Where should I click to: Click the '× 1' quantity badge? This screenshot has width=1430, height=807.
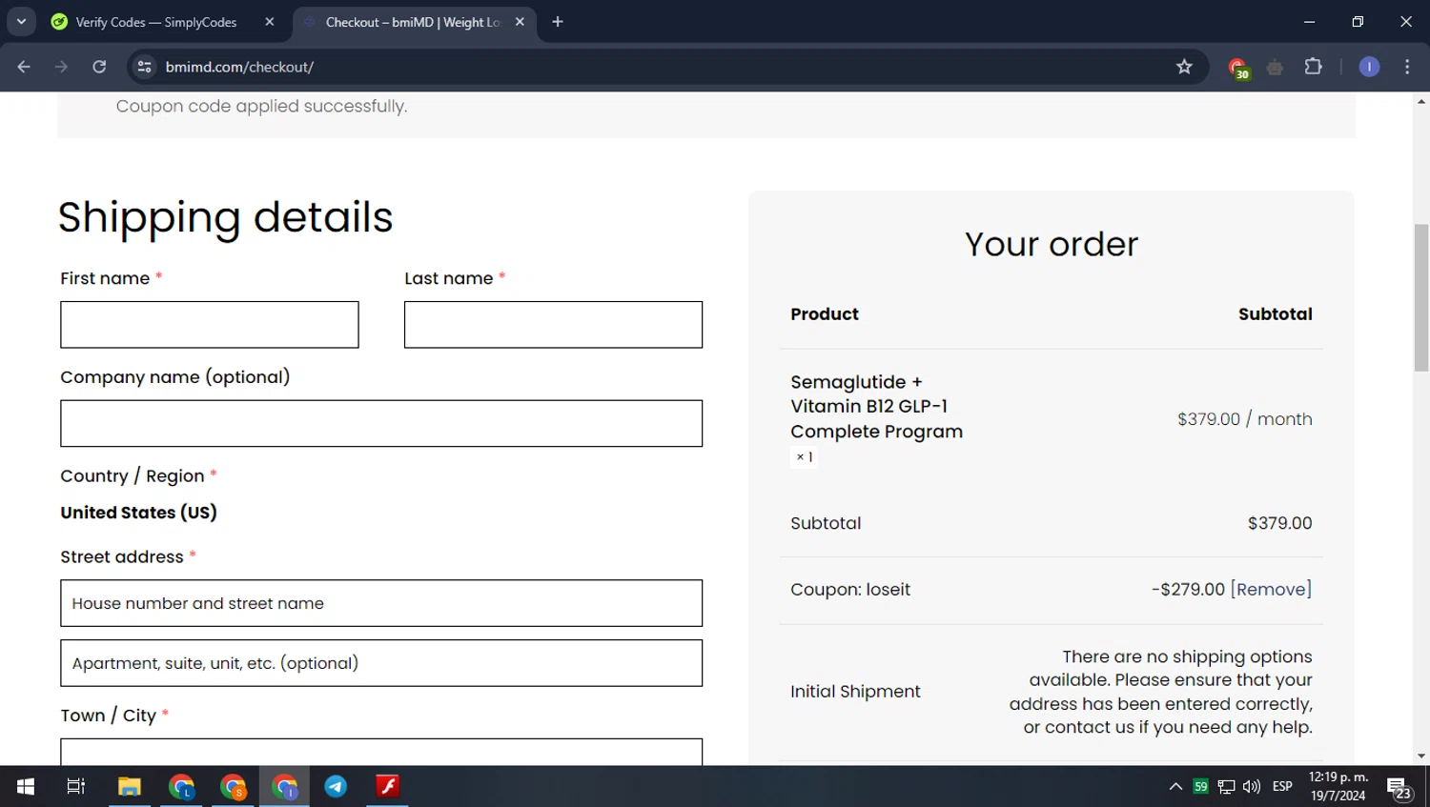point(805,457)
